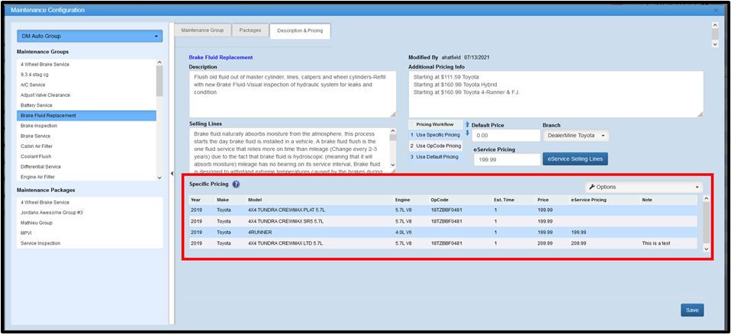731x334 pixels.
Task: Click the Default Price input field
Action: pyautogui.click(x=507, y=136)
